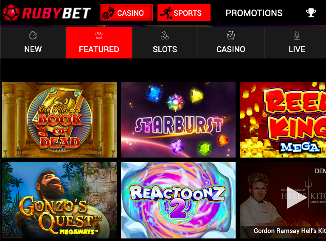Click the RubyBet gem logo icon
The width and height of the screenshot is (326, 241).
tap(11, 13)
